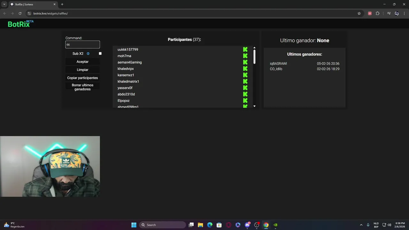Screen dimensions: 409x230
Task: Open Task View from the taskbar
Action: click(191, 225)
